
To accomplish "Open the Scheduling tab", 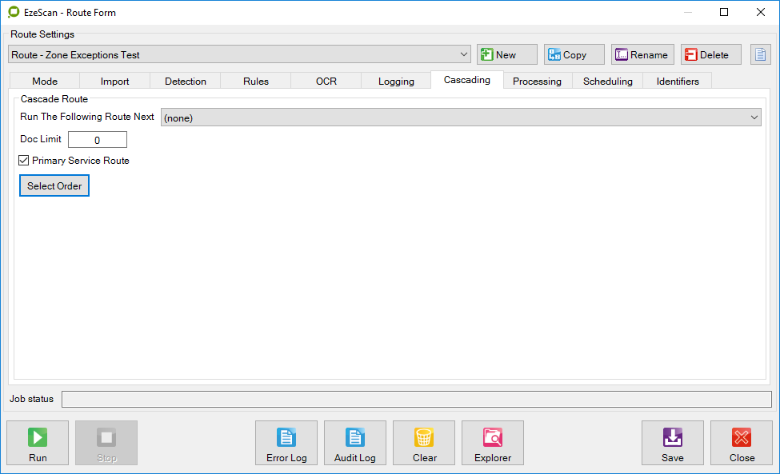I will pyautogui.click(x=607, y=81).
